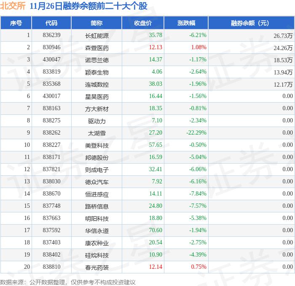The height and width of the screenshot is (286, 295).
Task: Click closing price 18.80
Action: tap(156, 218)
